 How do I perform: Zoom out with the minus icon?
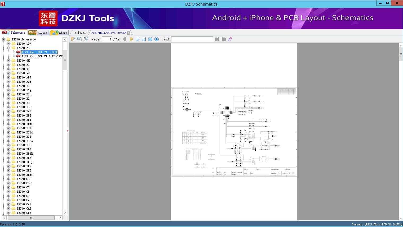(150, 39)
